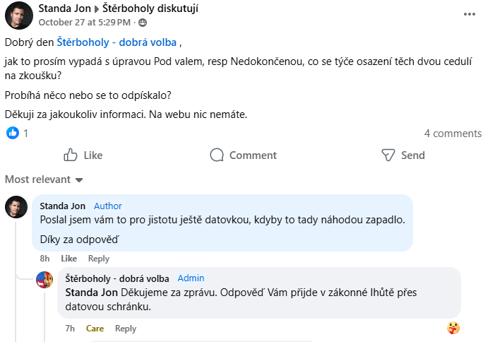The width and height of the screenshot is (483, 342).
Task: Reply to Standa Jon's comment
Action: coord(99,259)
